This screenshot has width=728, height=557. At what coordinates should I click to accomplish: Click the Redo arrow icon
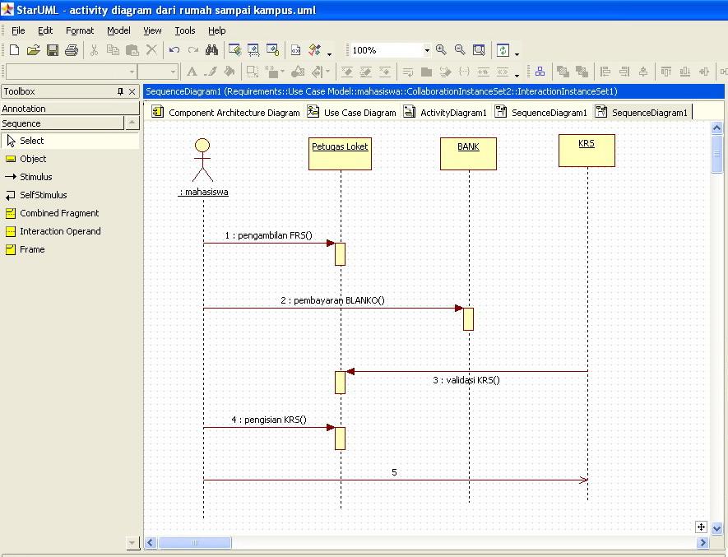point(193,50)
